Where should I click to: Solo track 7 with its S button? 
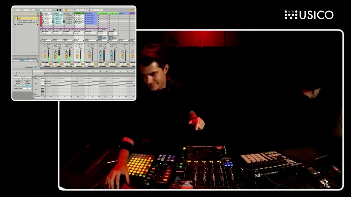click(x=89, y=58)
